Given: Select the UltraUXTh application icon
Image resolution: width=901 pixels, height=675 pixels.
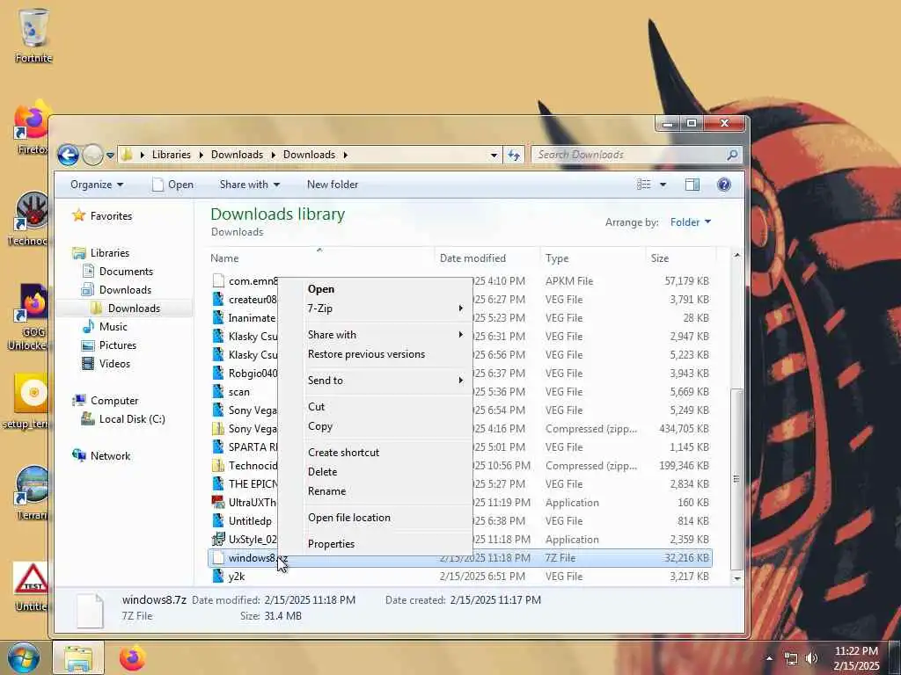Looking at the screenshot, I should click(218, 502).
